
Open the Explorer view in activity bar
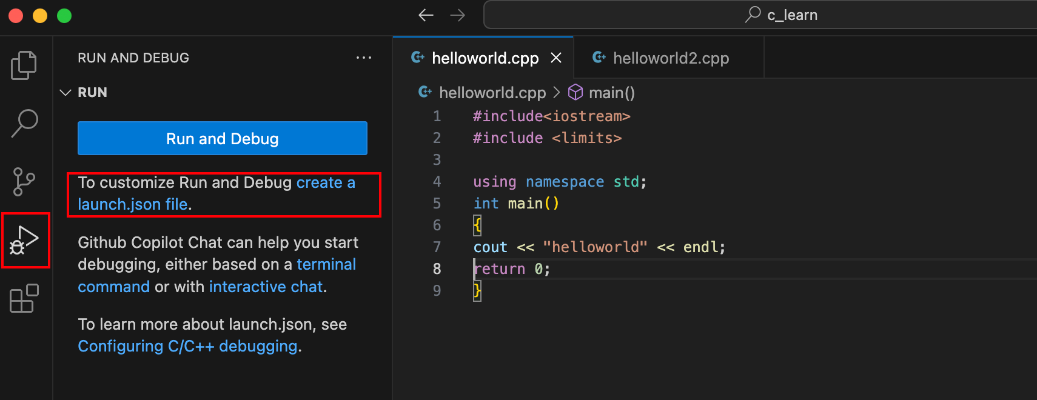24,65
